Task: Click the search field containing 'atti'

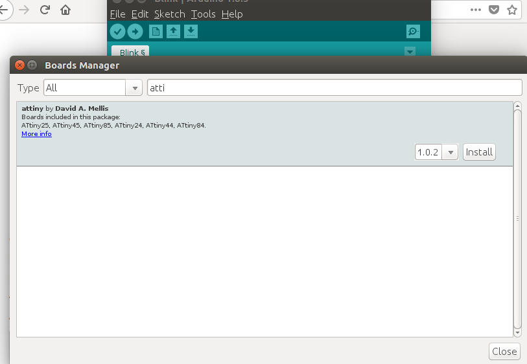Action: [334, 87]
